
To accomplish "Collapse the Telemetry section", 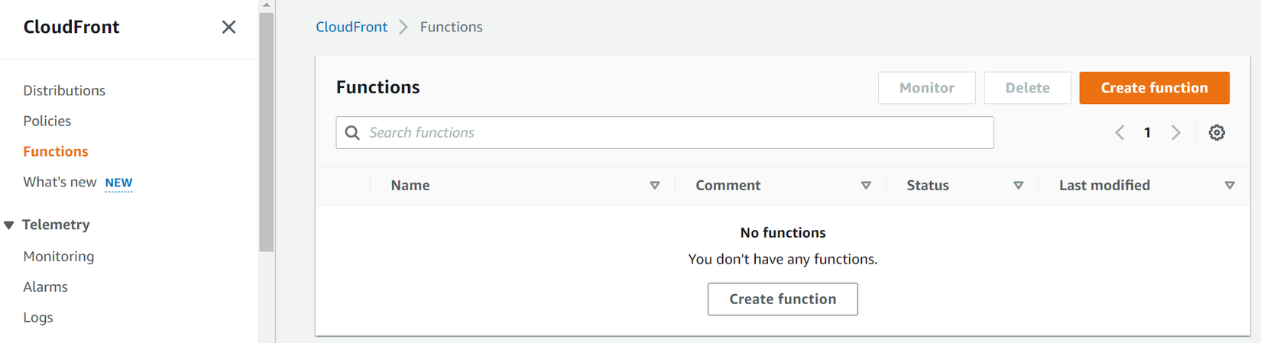I will click(x=9, y=225).
